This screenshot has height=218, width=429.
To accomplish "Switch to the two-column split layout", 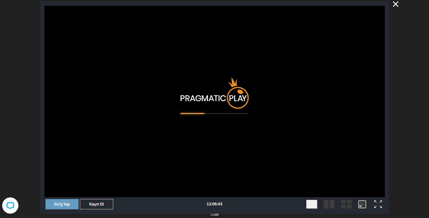I will 329,204.
